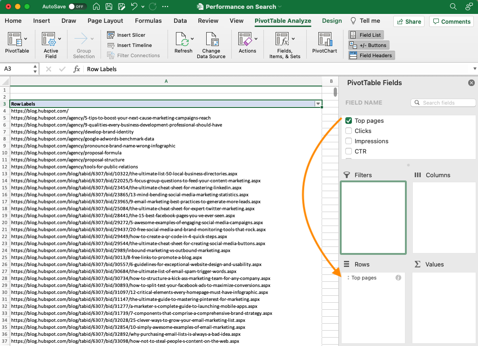Viewport: 478px width, 346px height.
Task: Click the Insert Function fx icon
Action: (77, 69)
